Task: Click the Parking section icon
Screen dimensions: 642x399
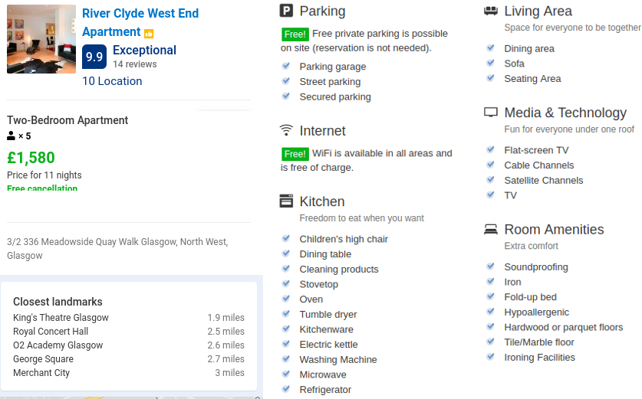Action: [286, 11]
